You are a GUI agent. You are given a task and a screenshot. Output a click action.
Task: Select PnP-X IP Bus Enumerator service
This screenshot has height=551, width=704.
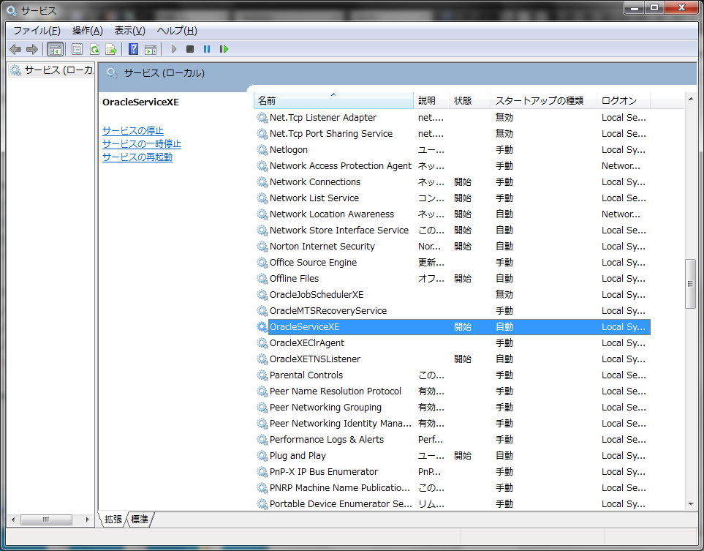point(453,471)
